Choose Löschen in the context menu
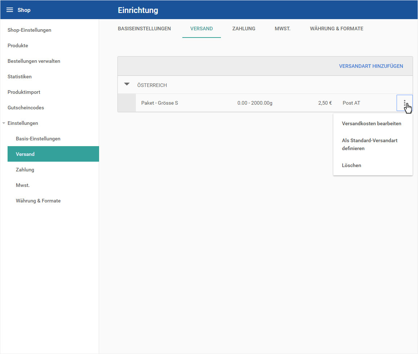Viewport: 418px width, 354px height. tap(373, 165)
